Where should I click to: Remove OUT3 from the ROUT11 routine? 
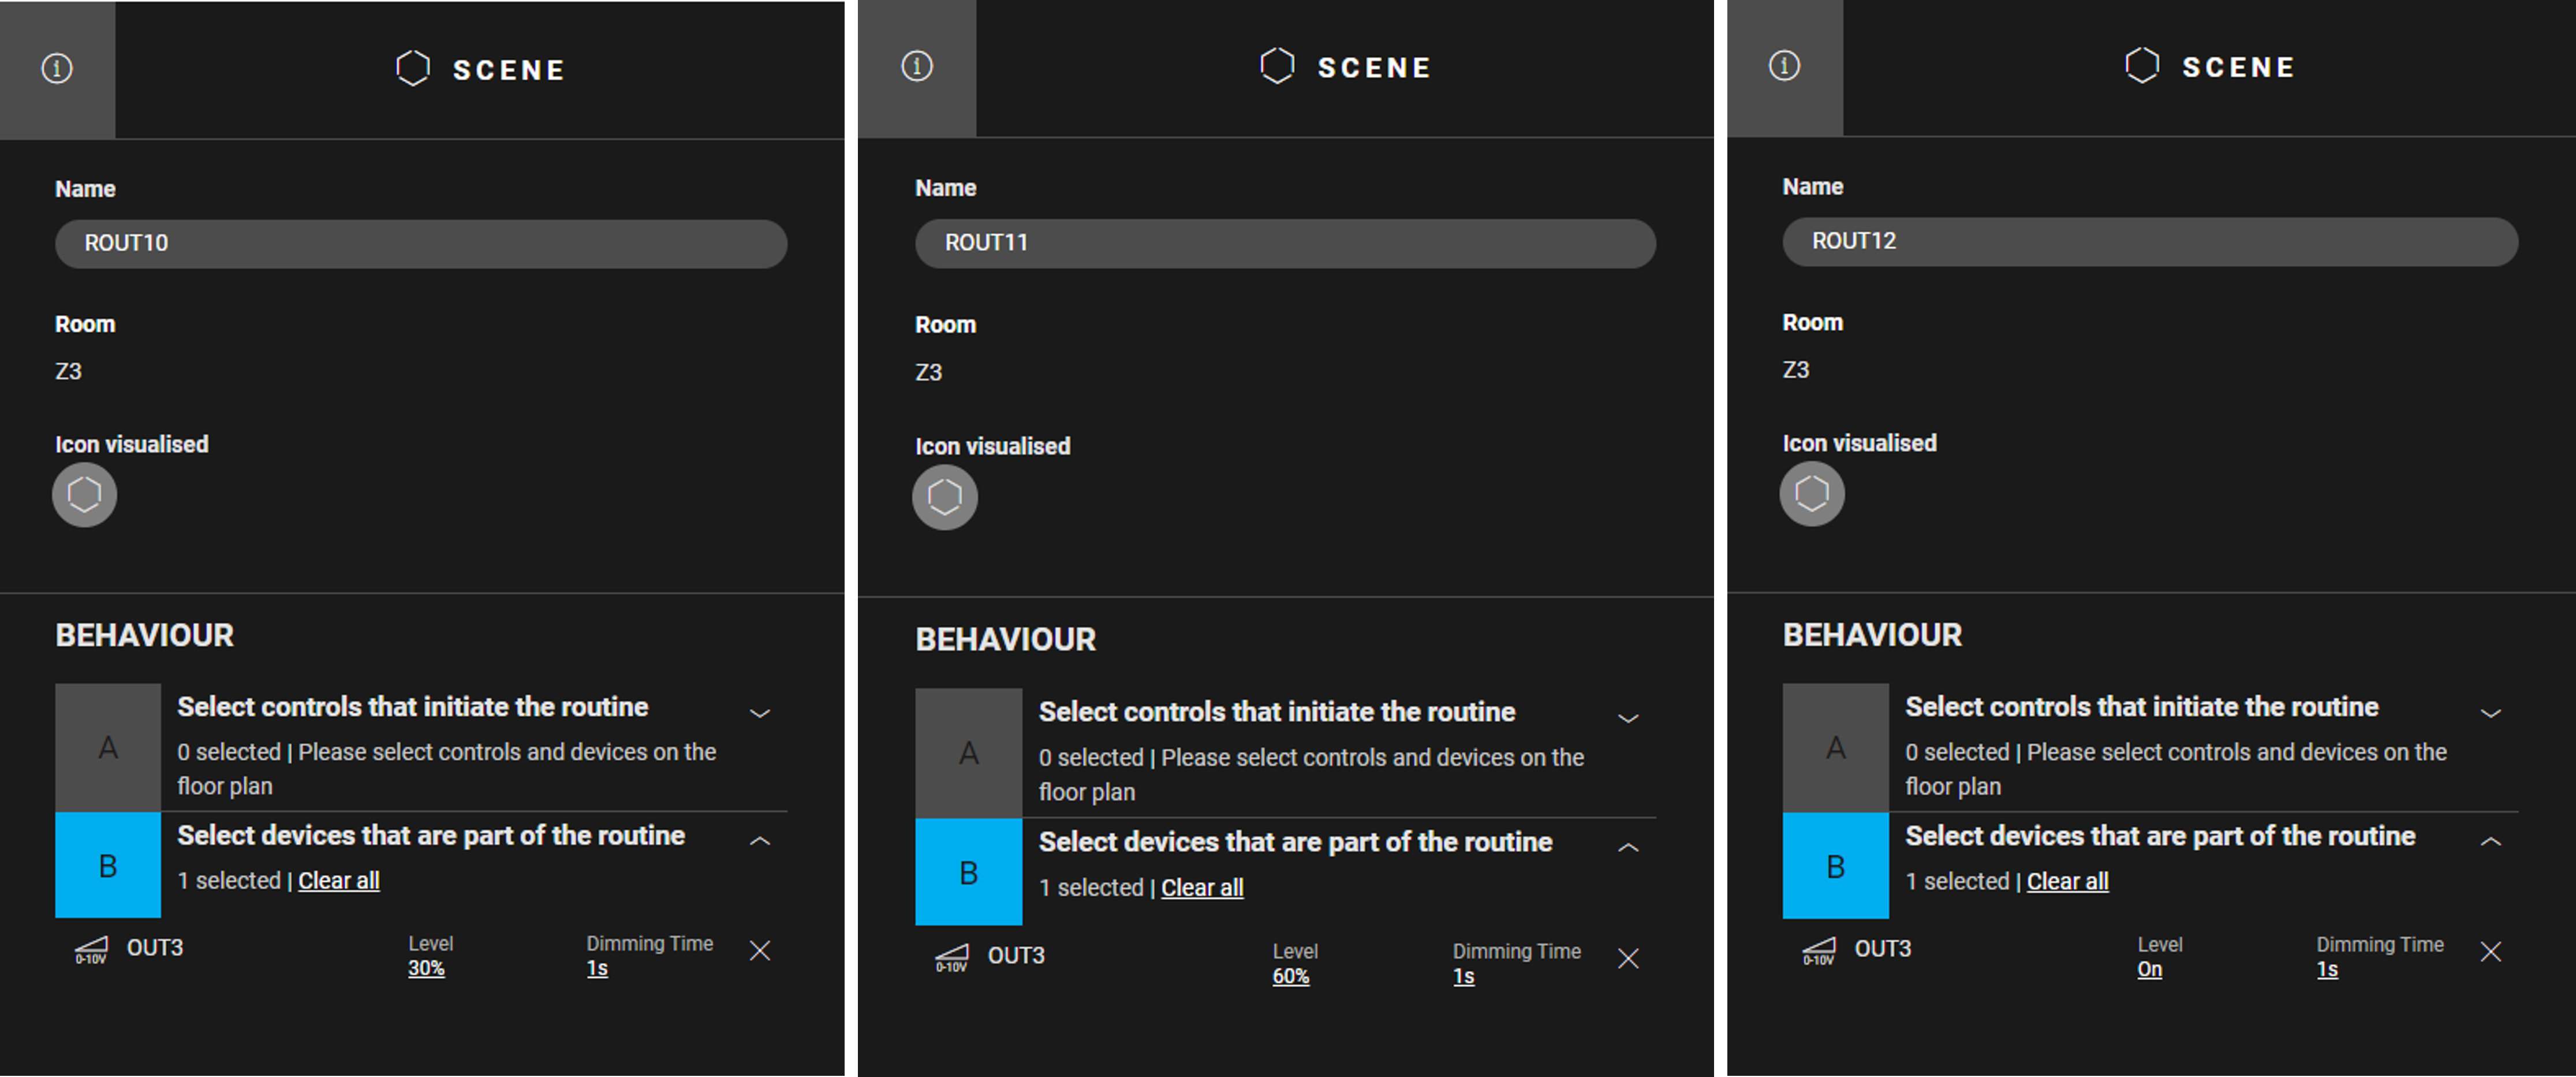click(x=1628, y=958)
